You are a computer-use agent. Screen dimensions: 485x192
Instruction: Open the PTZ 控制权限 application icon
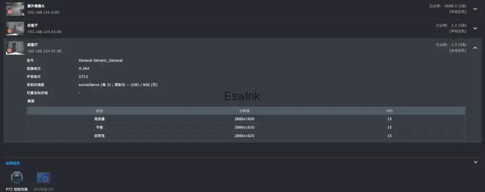[x=17, y=179]
